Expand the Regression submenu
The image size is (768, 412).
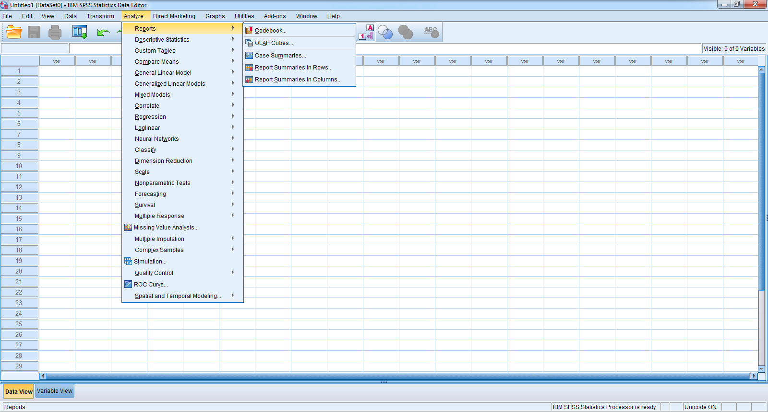(x=182, y=117)
